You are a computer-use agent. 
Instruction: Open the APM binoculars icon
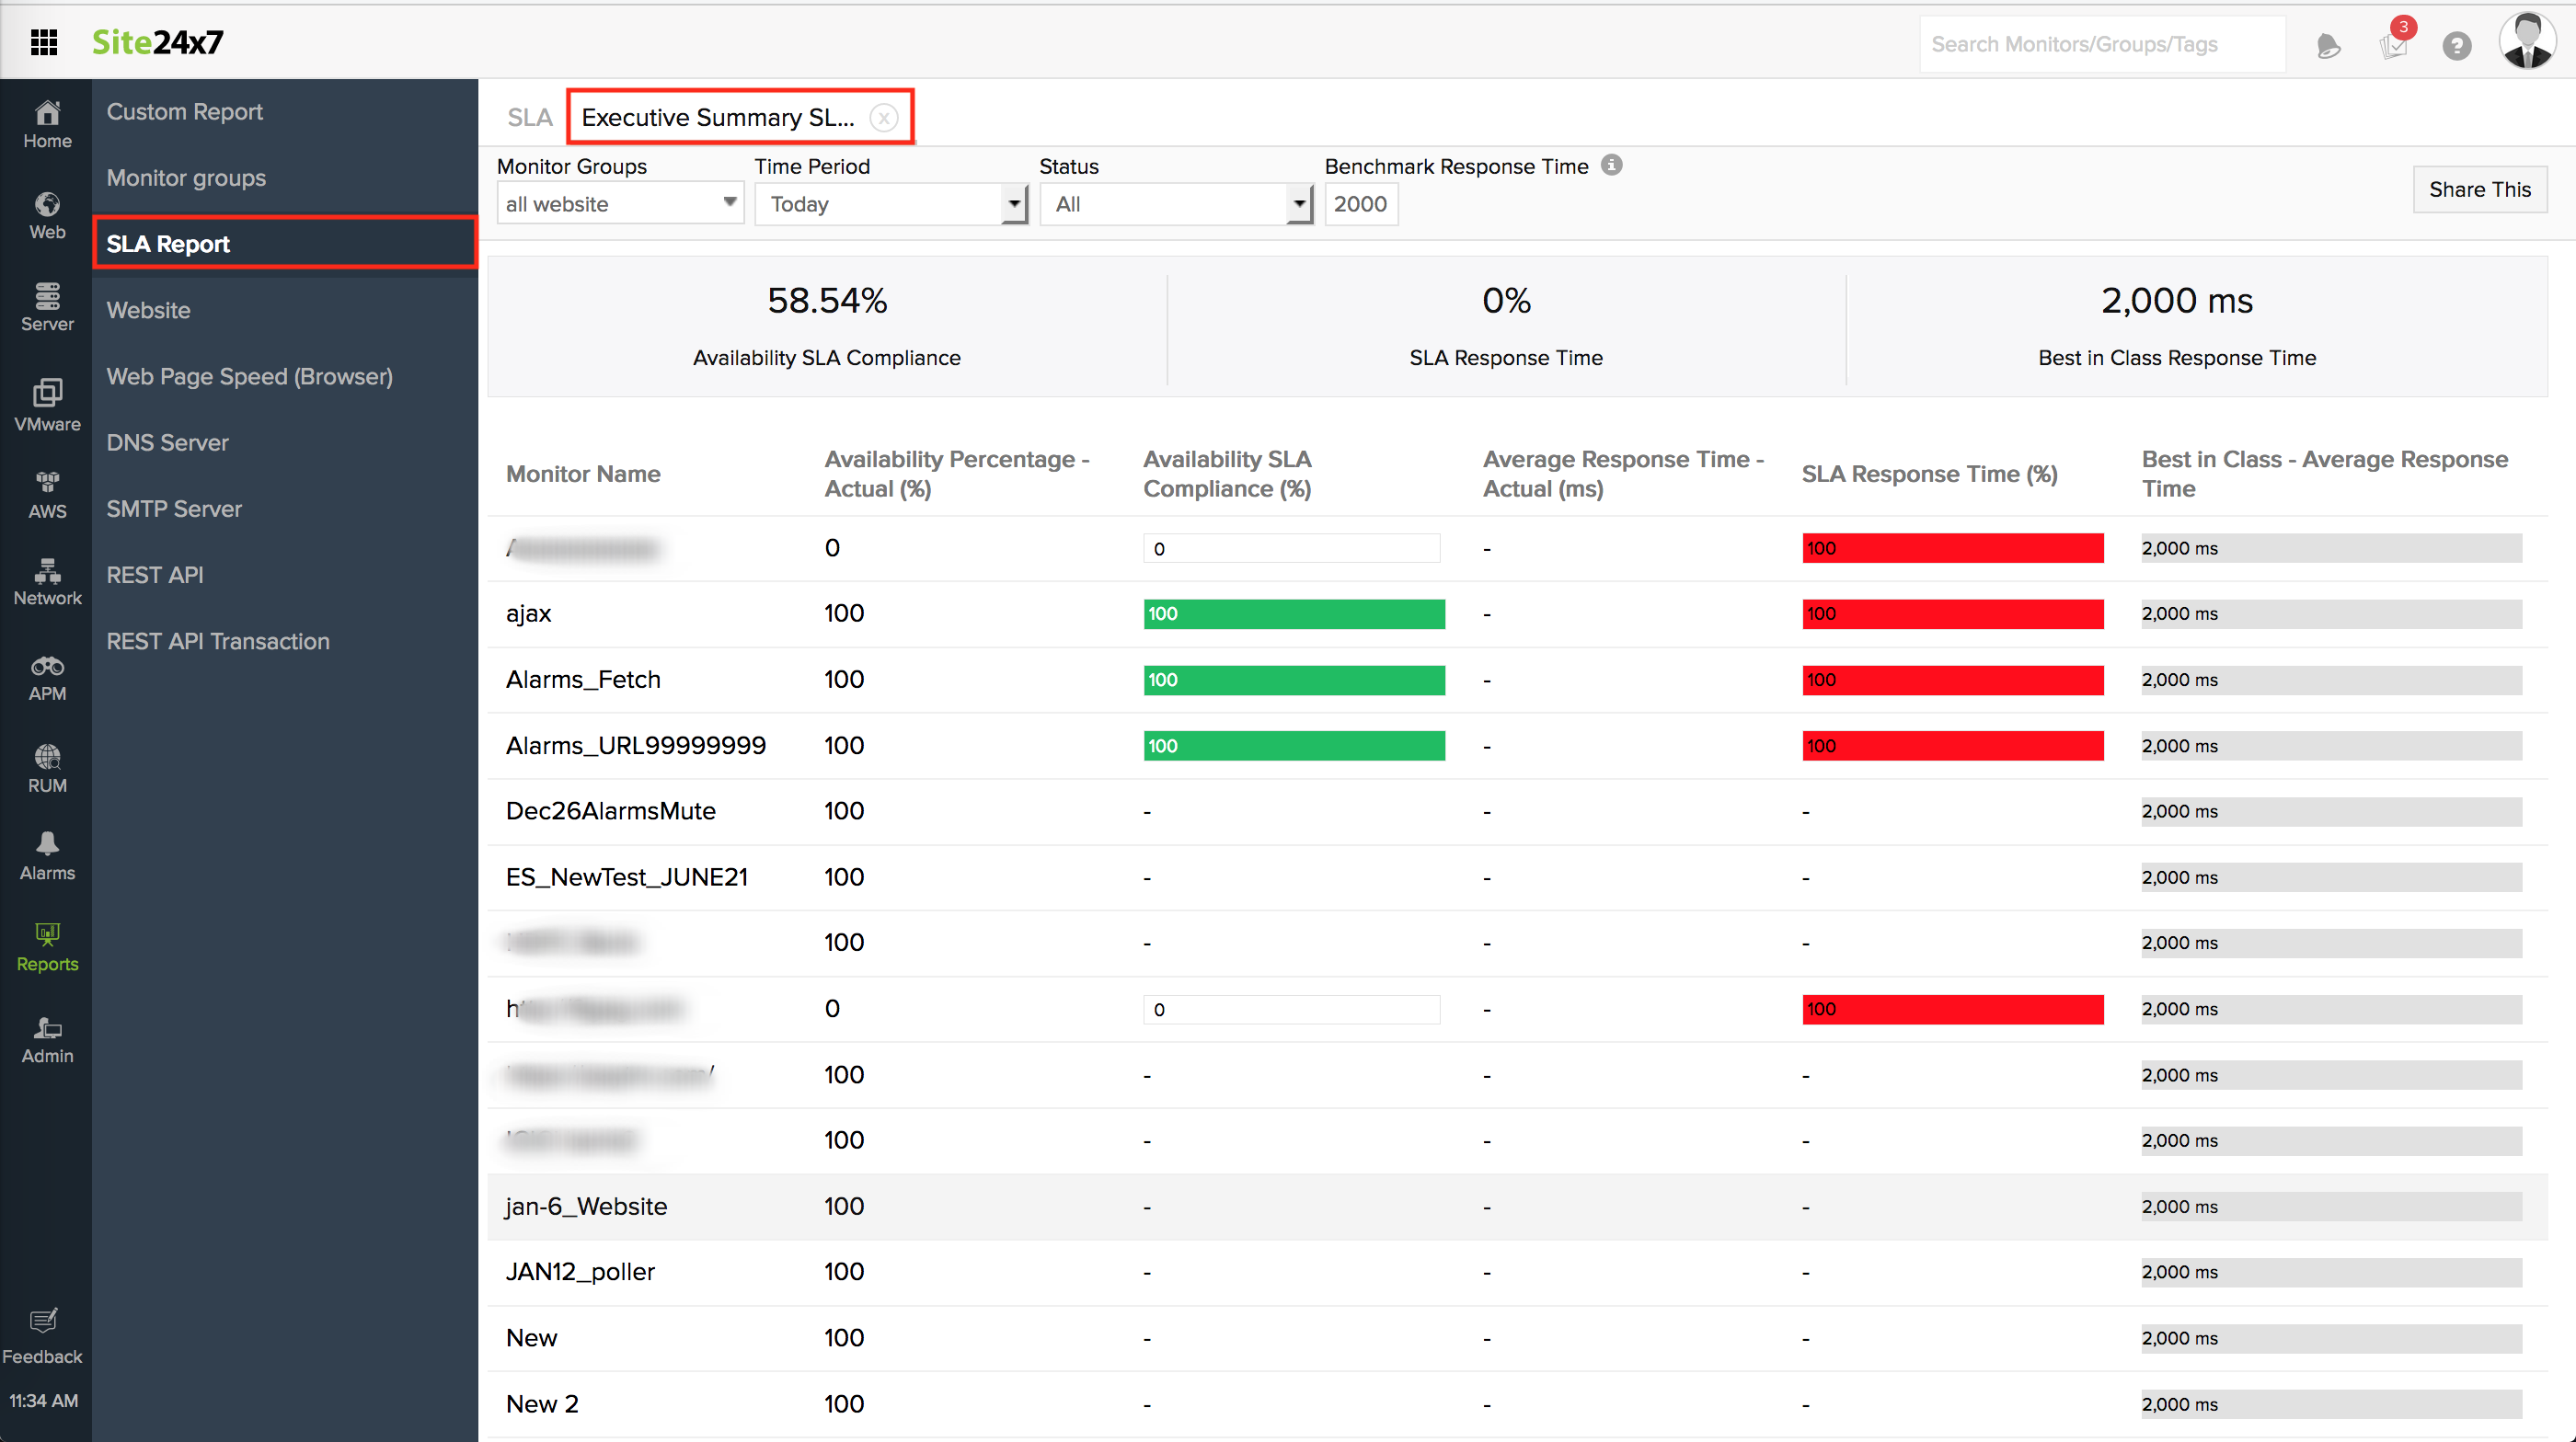[47, 678]
